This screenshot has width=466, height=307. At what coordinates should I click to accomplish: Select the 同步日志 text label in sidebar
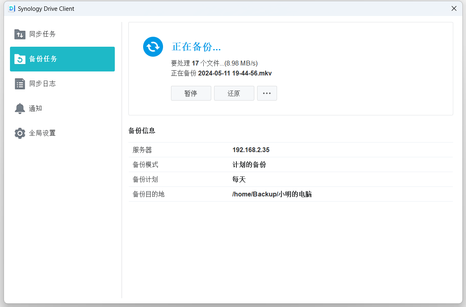click(x=42, y=84)
